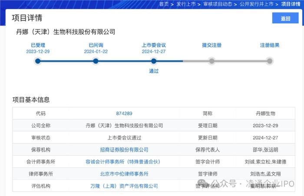Click the 律师事务所 label cell
304x196 pixels.
pos(41,174)
